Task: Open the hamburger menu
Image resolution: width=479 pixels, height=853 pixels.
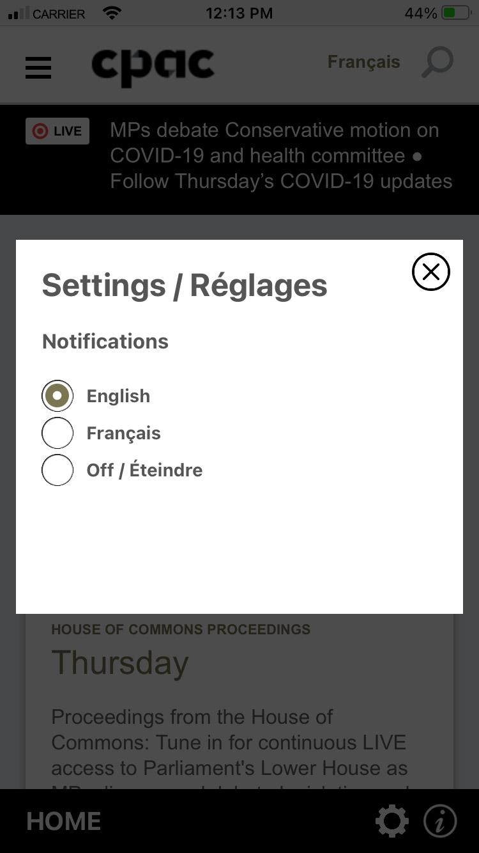Action: click(38, 67)
